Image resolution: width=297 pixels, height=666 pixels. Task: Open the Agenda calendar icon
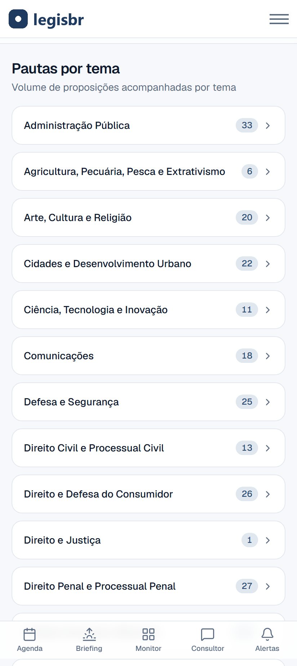pos(30,634)
